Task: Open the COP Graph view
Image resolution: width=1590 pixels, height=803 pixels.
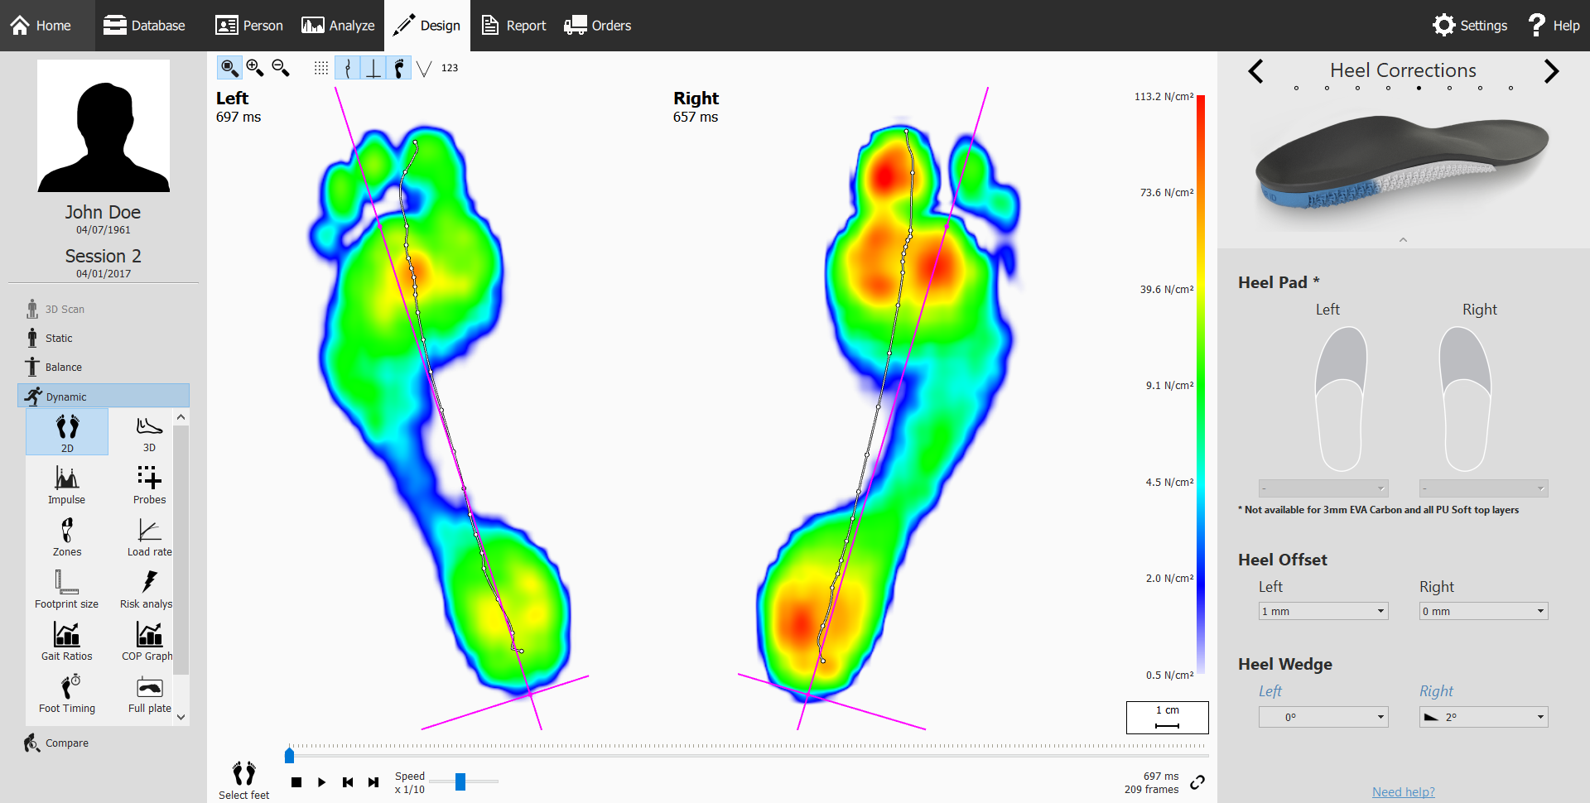Action: (x=148, y=641)
